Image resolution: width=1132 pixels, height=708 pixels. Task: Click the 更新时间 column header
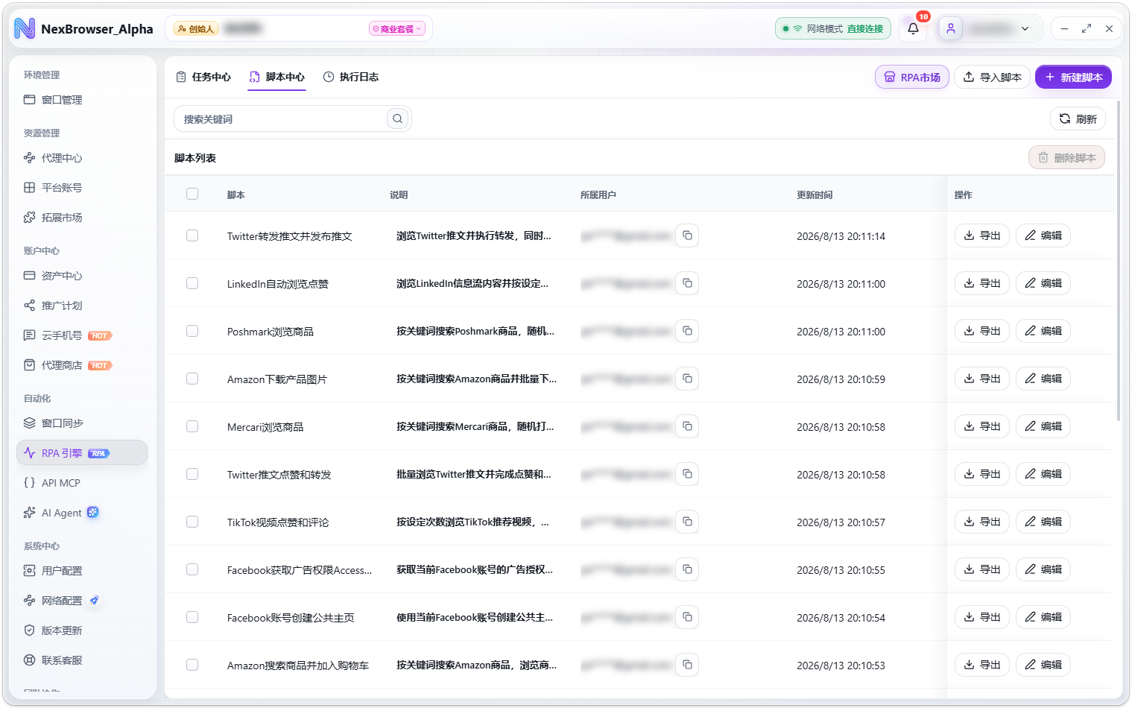pyautogui.click(x=815, y=195)
